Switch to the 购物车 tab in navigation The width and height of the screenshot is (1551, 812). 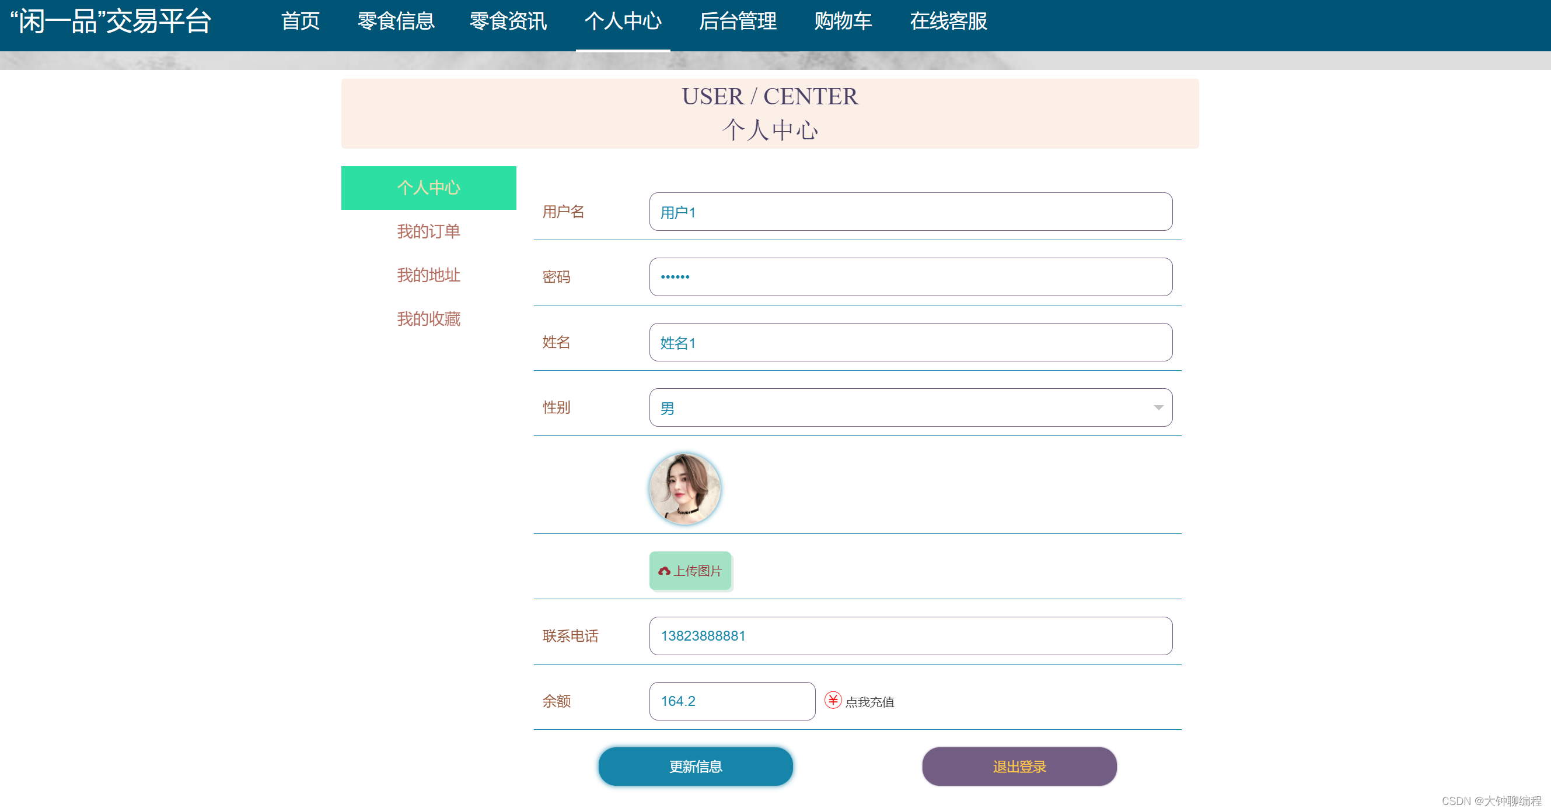coord(843,22)
